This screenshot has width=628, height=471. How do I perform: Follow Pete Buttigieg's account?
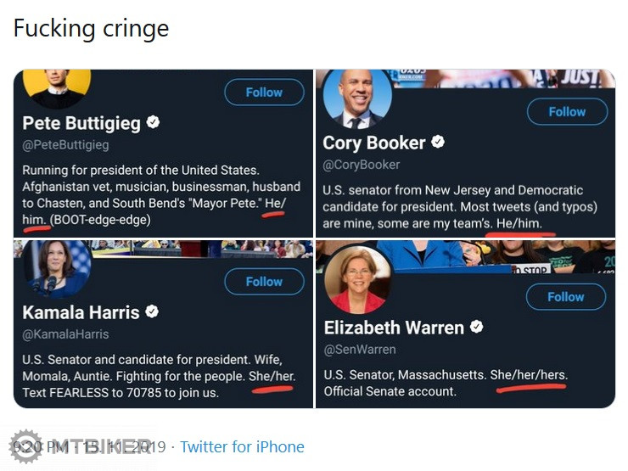click(x=264, y=92)
